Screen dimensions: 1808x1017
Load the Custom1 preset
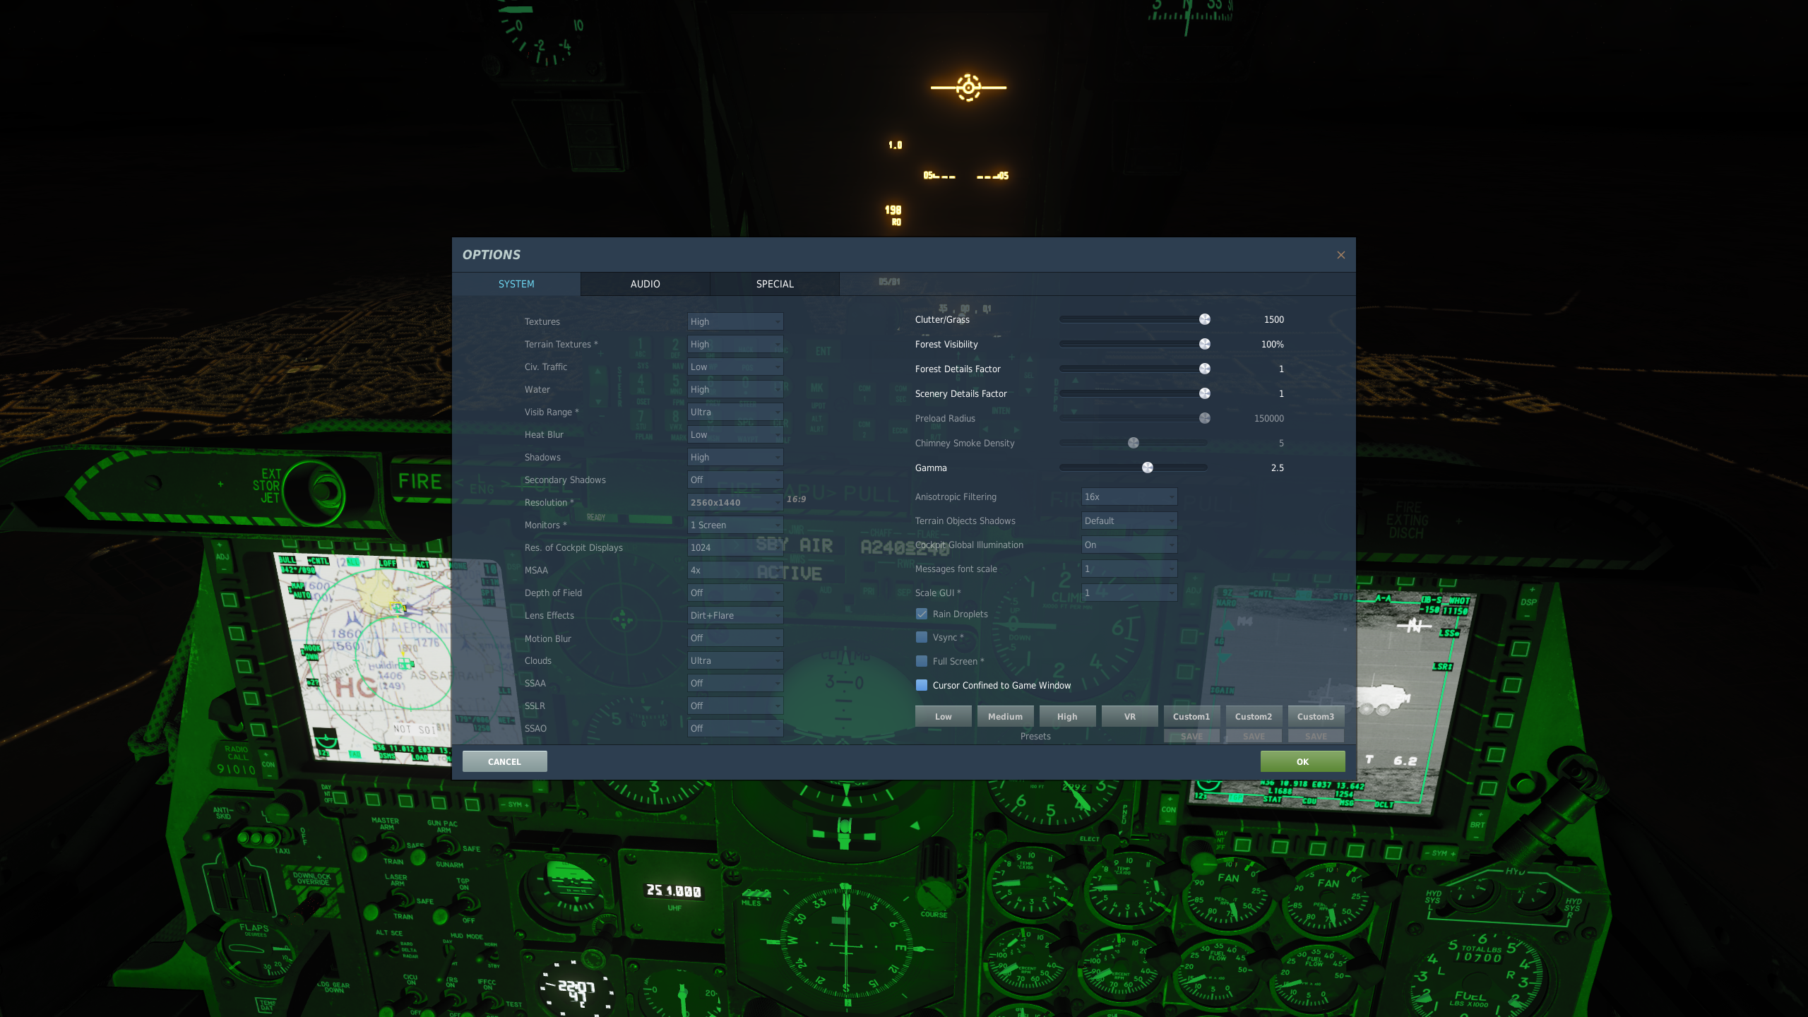pos(1192,716)
